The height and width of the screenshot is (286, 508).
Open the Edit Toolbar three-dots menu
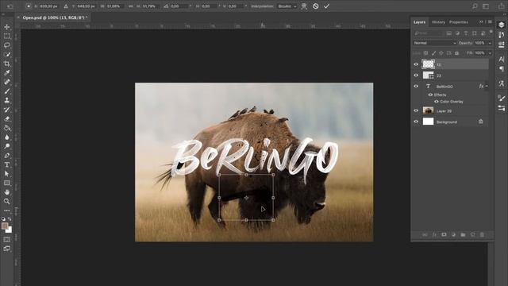coord(7,211)
